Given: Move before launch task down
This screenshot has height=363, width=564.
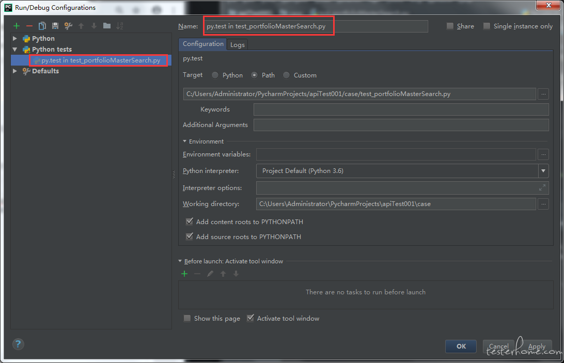Looking at the screenshot, I should coord(236,274).
